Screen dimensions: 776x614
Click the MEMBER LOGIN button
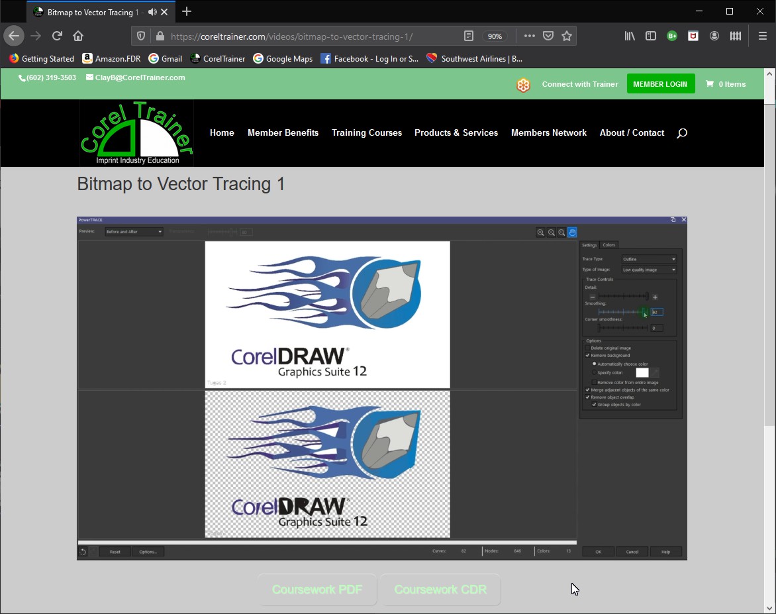tap(660, 83)
